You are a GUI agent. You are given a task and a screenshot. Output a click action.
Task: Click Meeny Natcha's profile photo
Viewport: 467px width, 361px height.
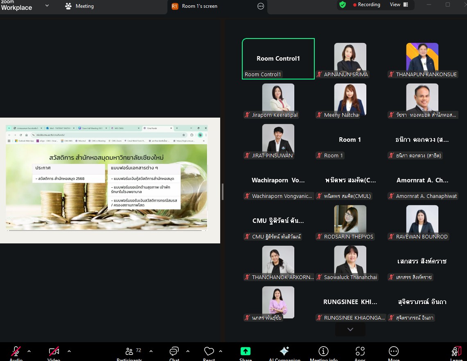pyautogui.click(x=350, y=98)
